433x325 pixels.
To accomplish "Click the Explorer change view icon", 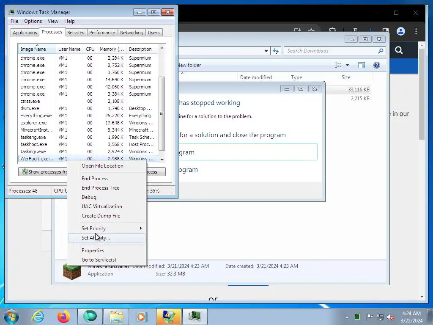I will (x=338, y=65).
